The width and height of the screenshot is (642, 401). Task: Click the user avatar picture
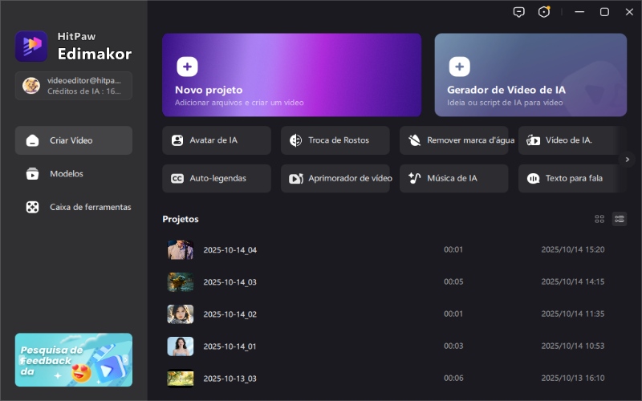click(31, 86)
